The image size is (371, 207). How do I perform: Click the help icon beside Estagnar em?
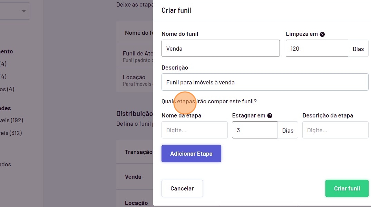[270, 116]
